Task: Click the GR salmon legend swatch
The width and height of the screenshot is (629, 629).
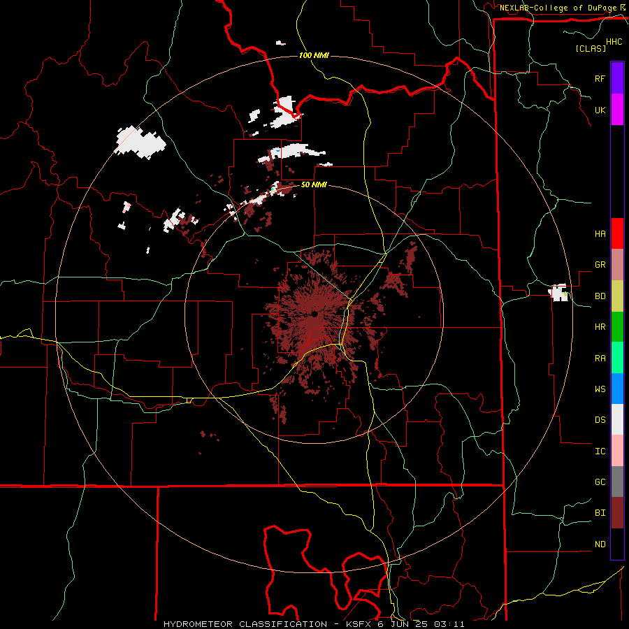Action: (x=617, y=265)
